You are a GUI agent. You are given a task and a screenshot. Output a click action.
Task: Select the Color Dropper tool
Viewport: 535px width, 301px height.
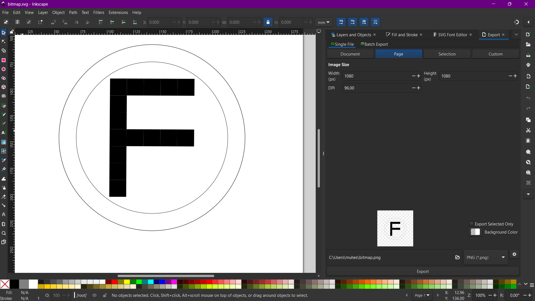pyautogui.click(x=4, y=160)
